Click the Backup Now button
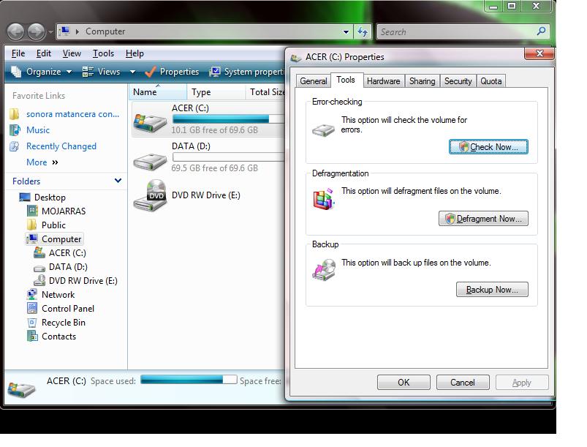The image size is (587, 447). tap(492, 290)
